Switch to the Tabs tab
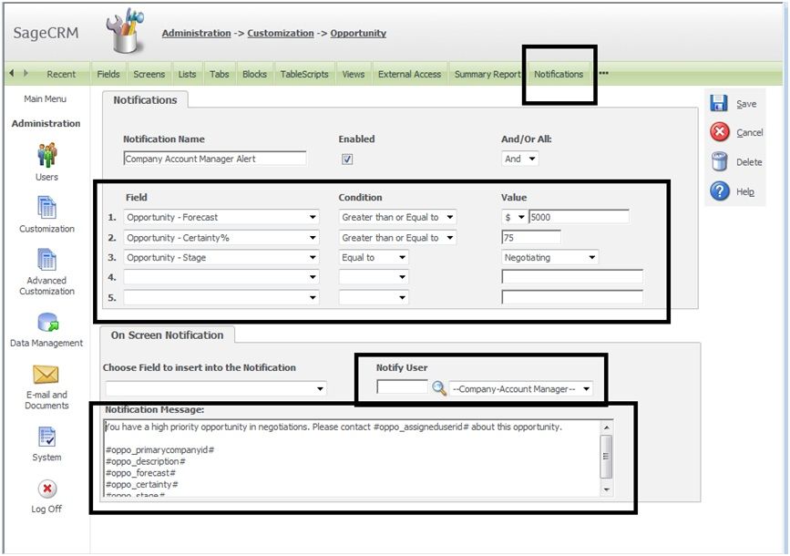 [x=220, y=74]
